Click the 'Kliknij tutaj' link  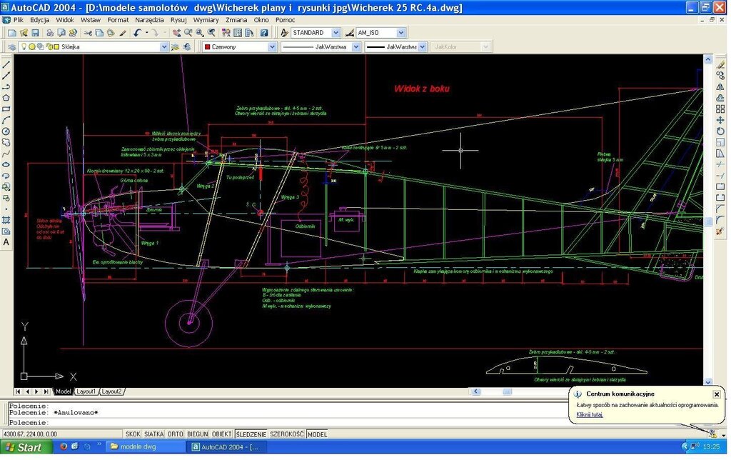(590, 414)
